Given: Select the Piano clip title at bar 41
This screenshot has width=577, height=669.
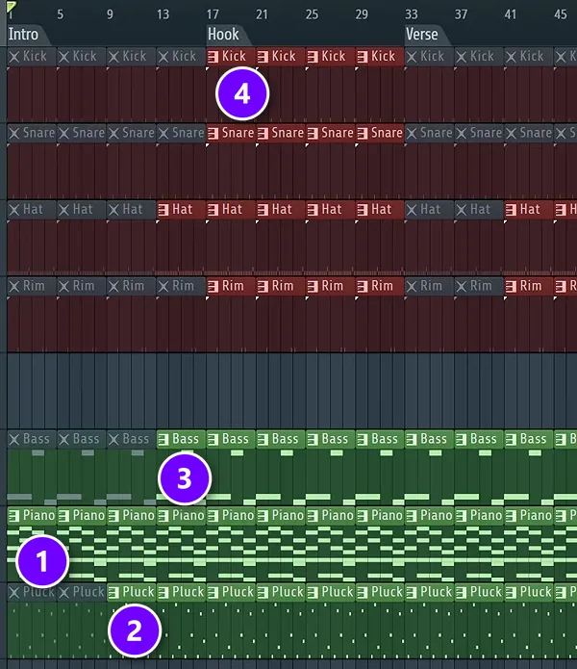Looking at the screenshot, I should pyautogui.click(x=536, y=515).
